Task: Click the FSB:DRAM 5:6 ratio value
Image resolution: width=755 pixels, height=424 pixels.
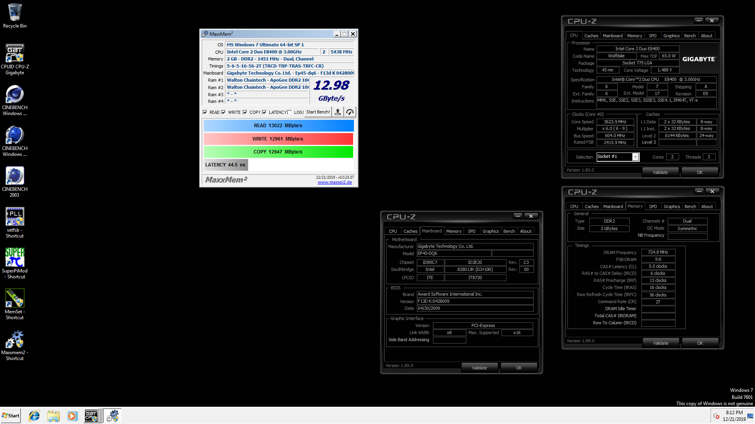Action: 658,260
